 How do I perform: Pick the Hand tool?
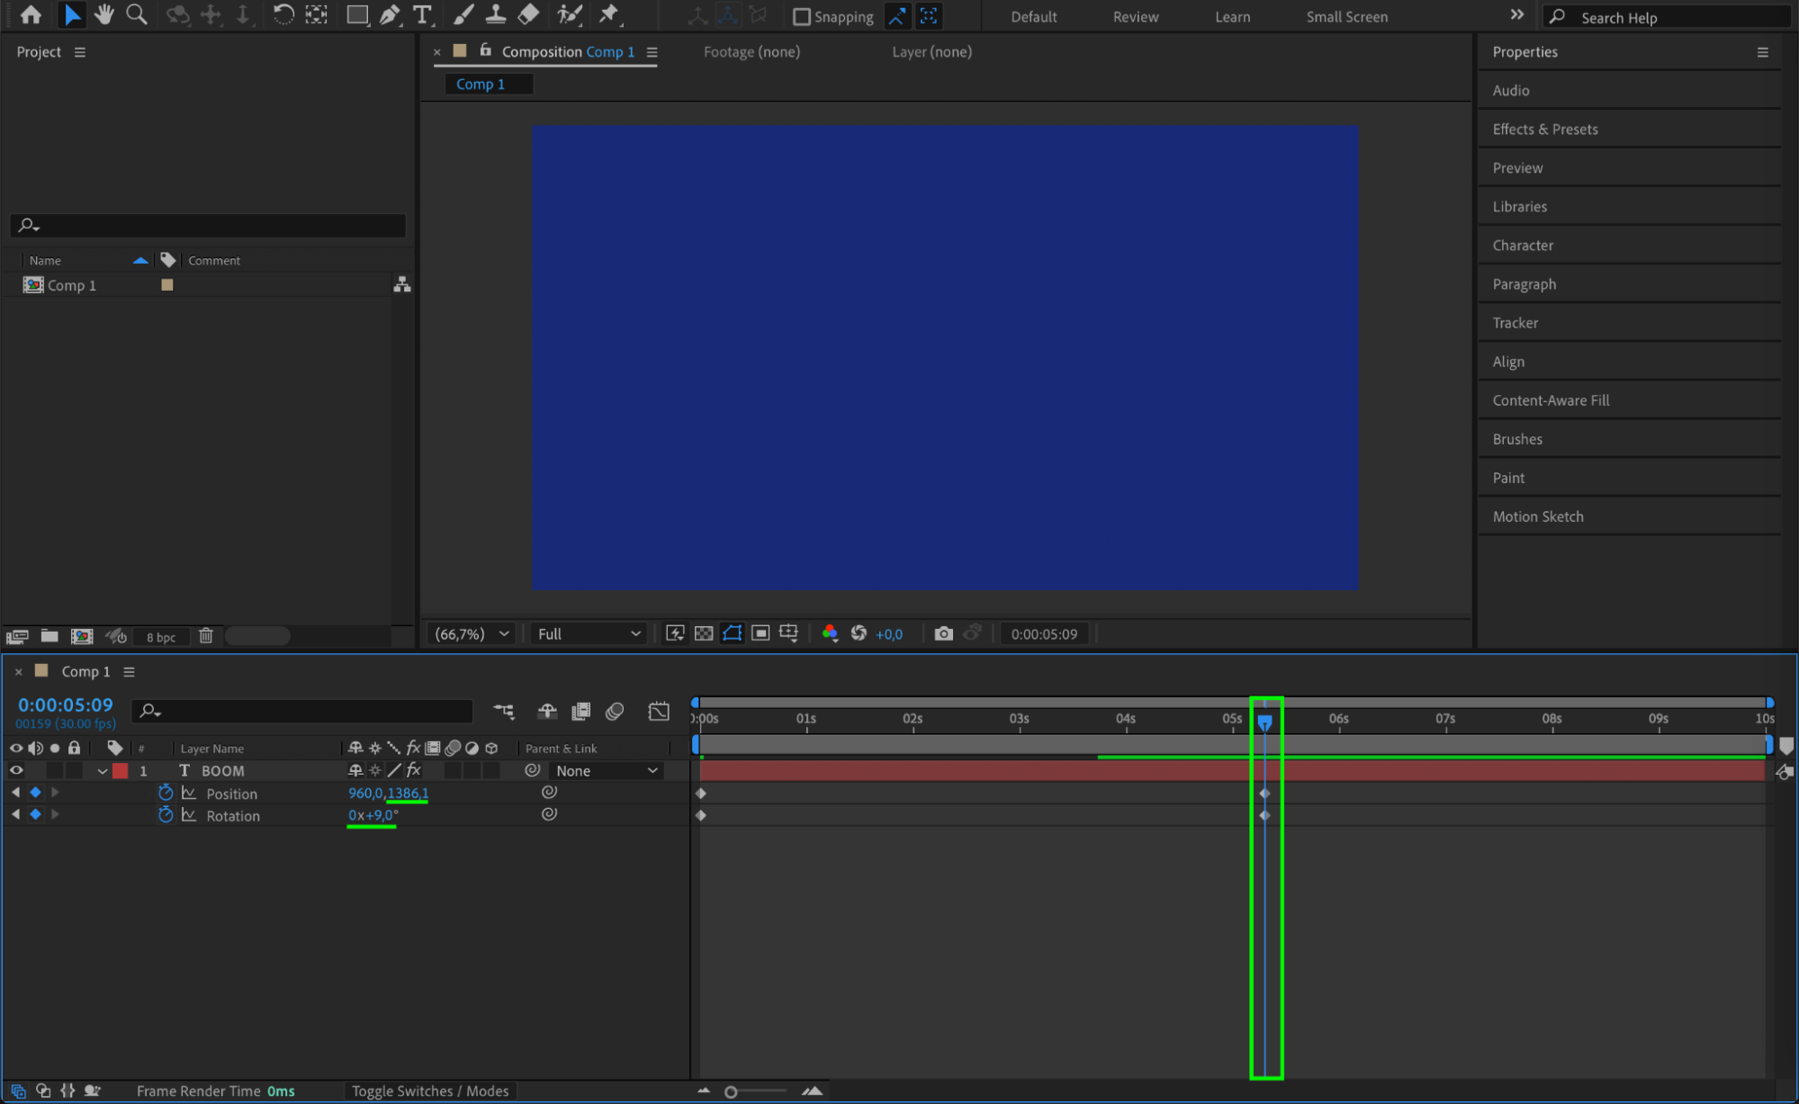pos(104,15)
